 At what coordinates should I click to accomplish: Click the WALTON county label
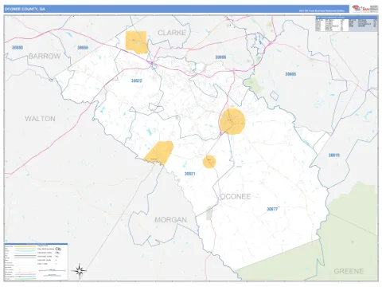(40, 119)
